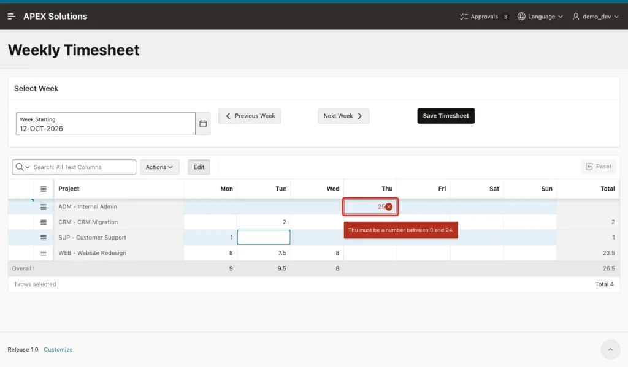Open the Week Starting calendar picker
The image size is (628, 367).
point(203,124)
